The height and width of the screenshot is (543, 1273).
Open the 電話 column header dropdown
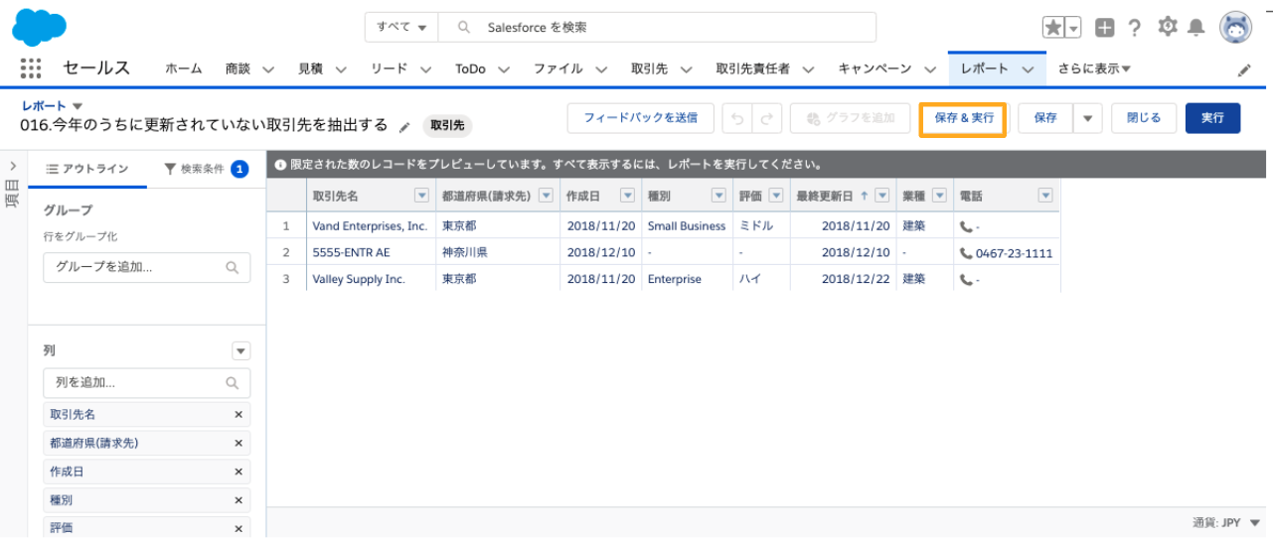[x=1044, y=197]
